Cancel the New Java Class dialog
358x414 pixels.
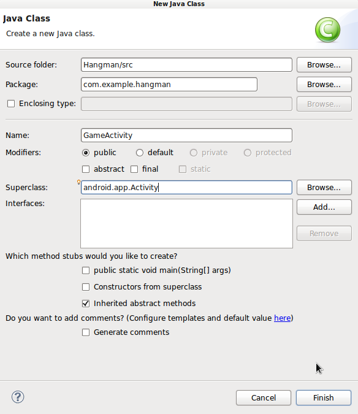264,397
